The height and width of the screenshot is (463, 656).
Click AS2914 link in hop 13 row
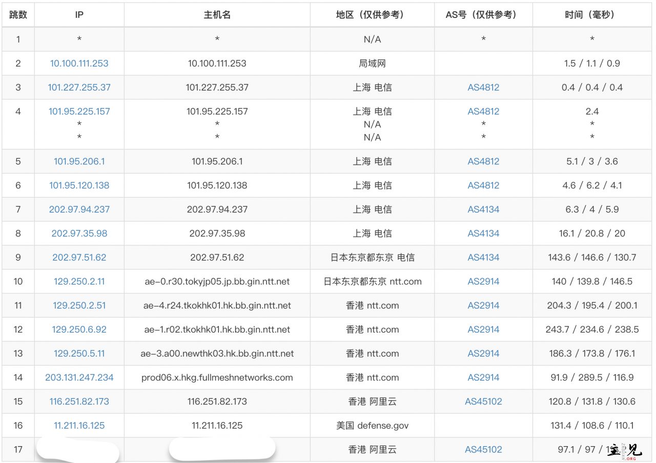(x=483, y=354)
